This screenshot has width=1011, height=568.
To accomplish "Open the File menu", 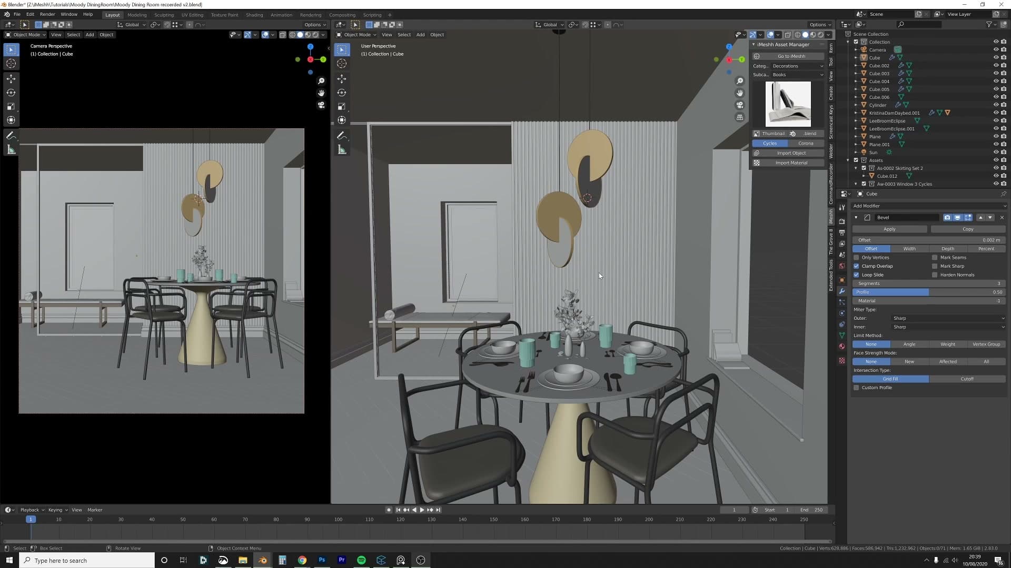I will tap(17, 15).
